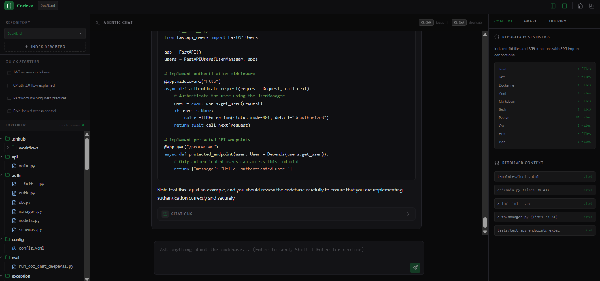Open the DocMind repository dropdown

(45, 33)
